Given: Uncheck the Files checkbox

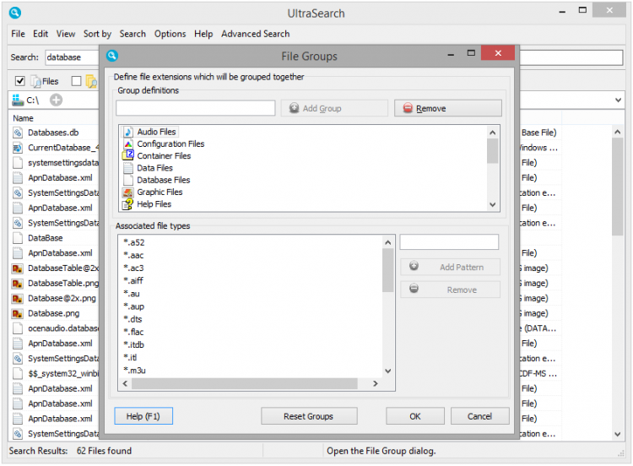Looking at the screenshot, I should point(19,81).
